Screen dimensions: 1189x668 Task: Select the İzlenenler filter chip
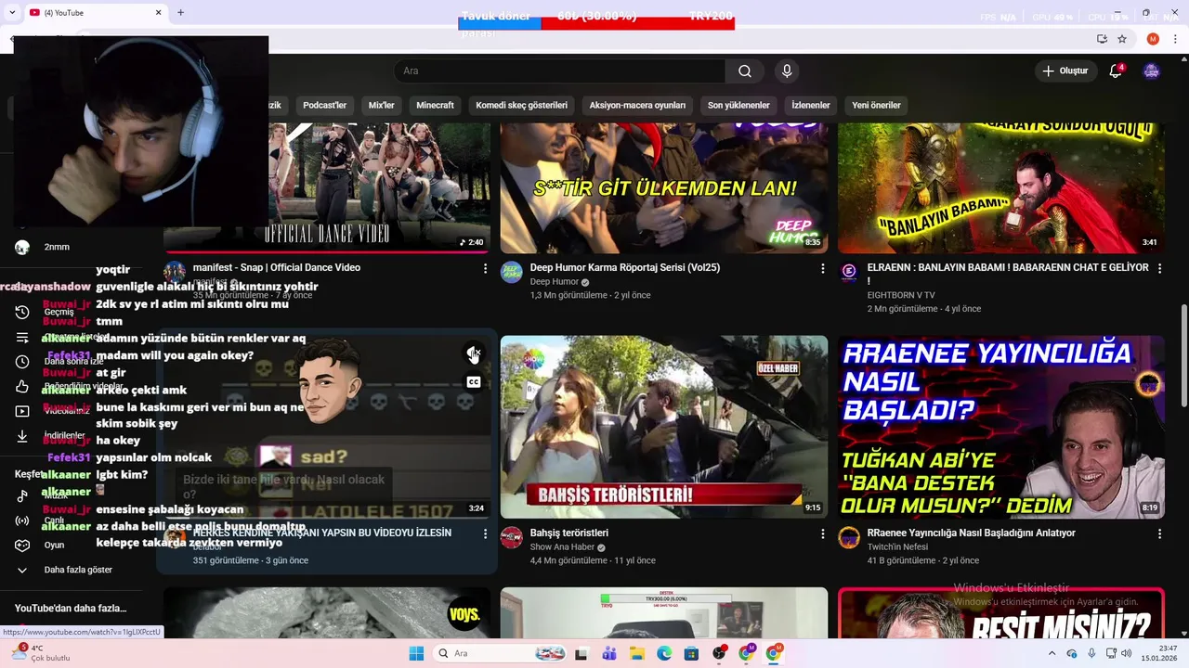(x=811, y=105)
